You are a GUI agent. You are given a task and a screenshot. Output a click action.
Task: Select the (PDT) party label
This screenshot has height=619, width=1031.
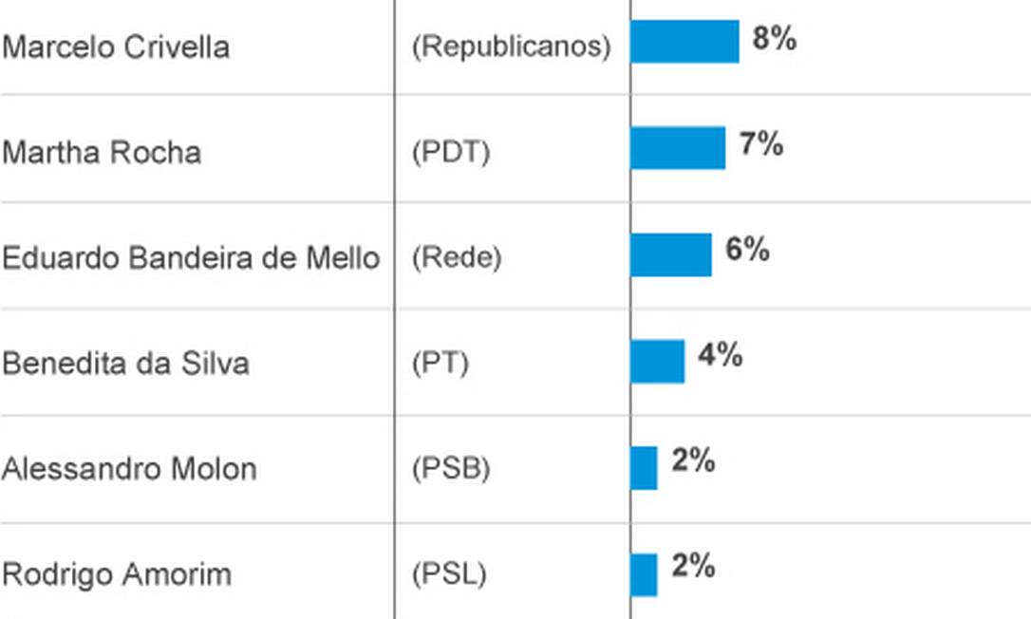451,153
